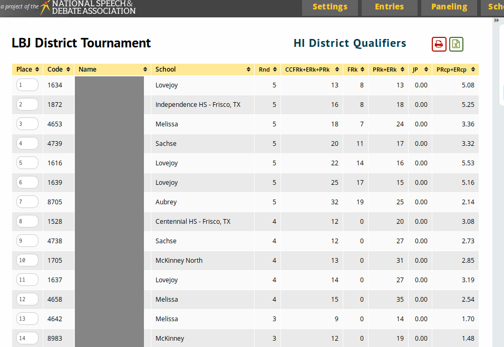This screenshot has width=504, height=347.
Task: Open the Settings menu tab
Action: [x=330, y=7]
